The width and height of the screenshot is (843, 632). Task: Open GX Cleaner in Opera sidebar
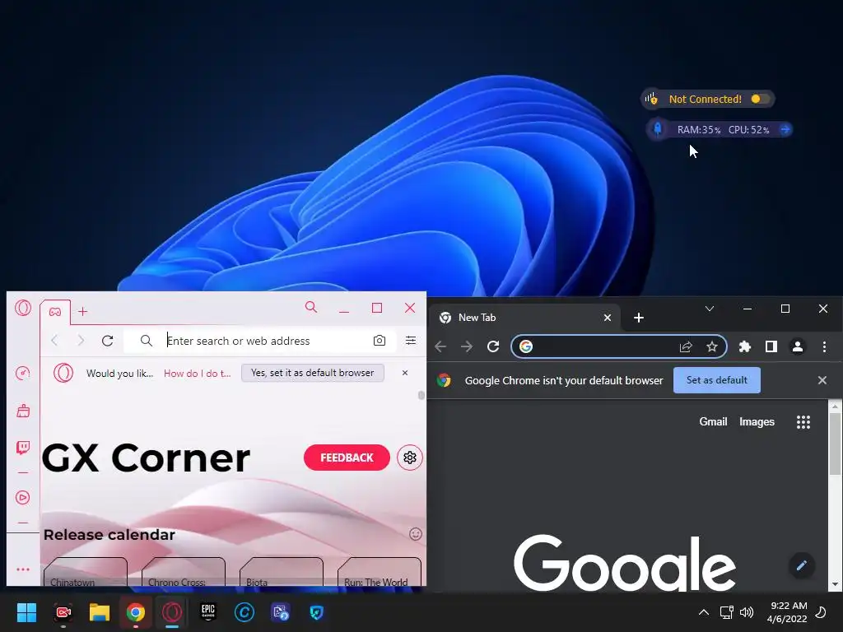(23, 411)
